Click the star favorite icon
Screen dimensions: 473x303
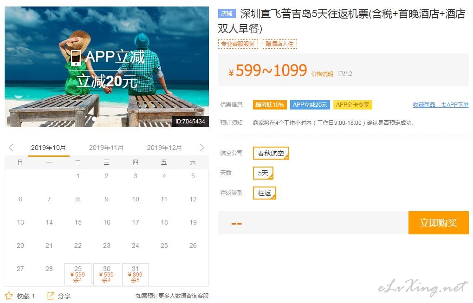(9, 296)
